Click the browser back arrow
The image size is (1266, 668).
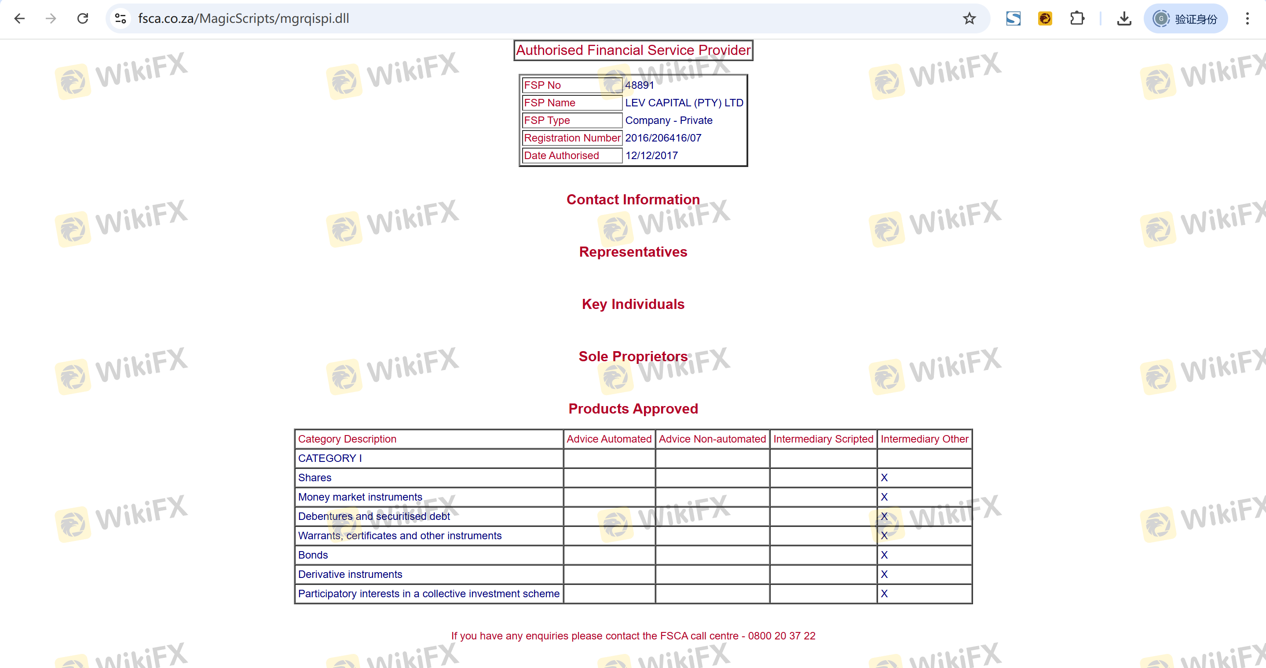pos(20,18)
